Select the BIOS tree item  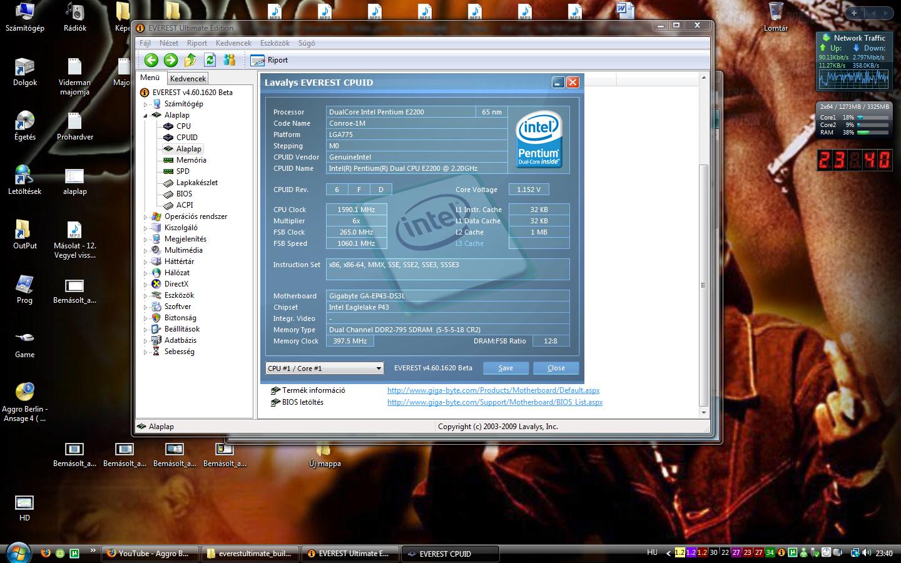(184, 194)
